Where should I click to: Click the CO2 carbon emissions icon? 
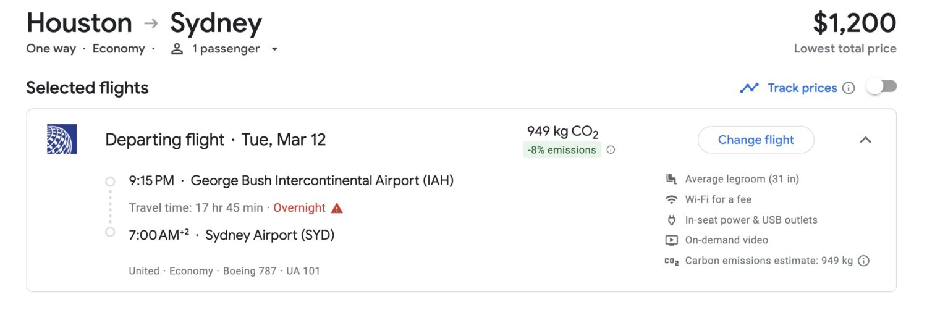(671, 261)
